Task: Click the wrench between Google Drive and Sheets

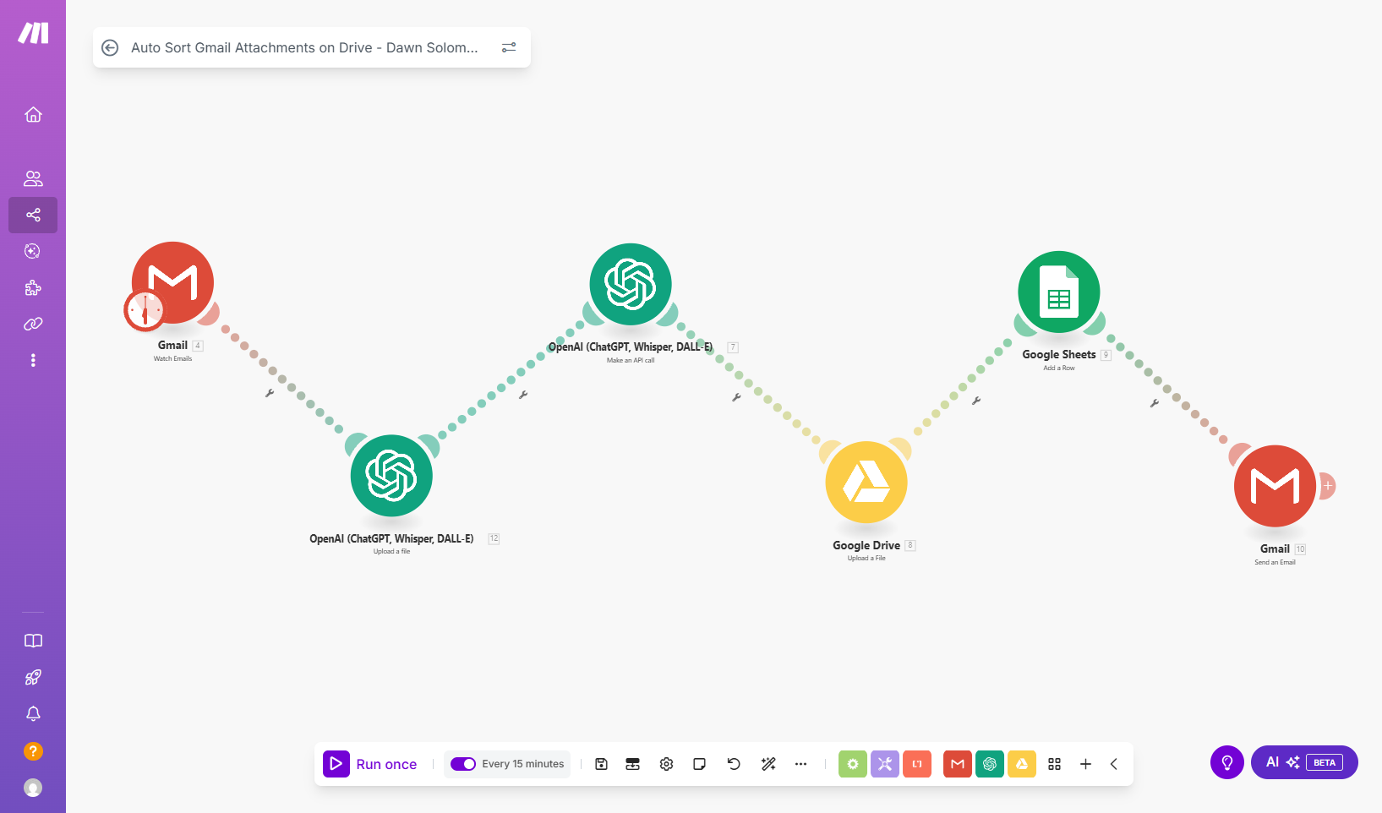Action: pyautogui.click(x=976, y=401)
